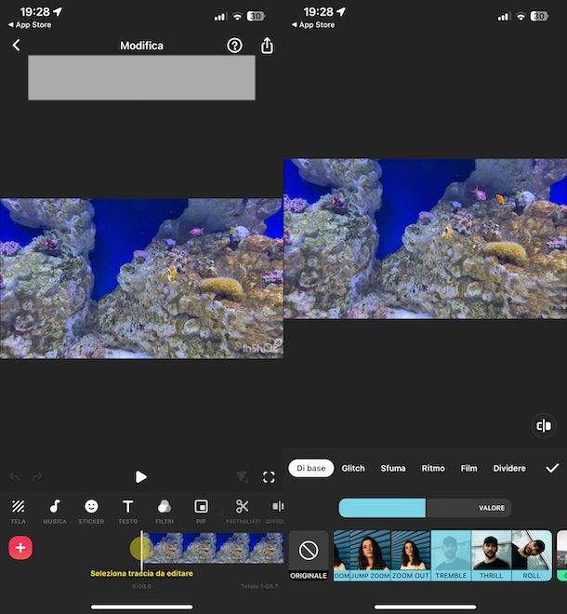Tap the share/export icon

pos(267,46)
